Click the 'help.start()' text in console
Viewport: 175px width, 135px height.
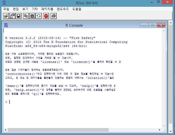click(28, 90)
